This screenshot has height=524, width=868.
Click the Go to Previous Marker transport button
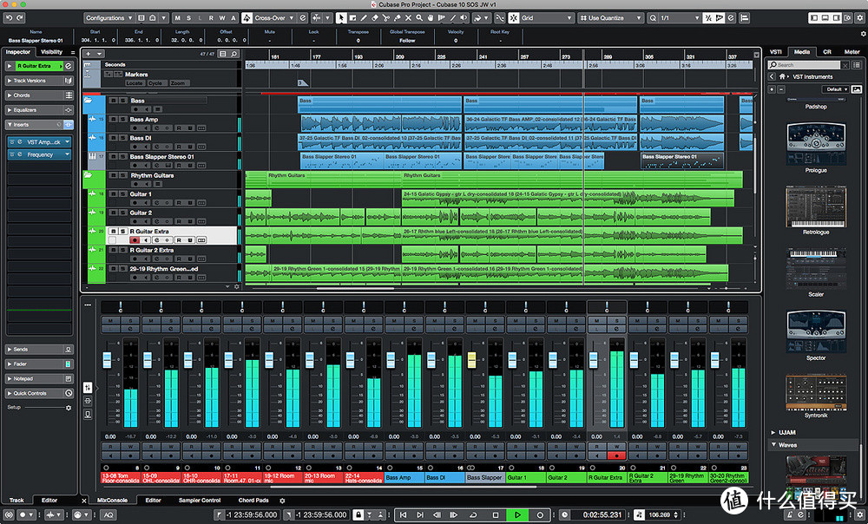[403, 514]
